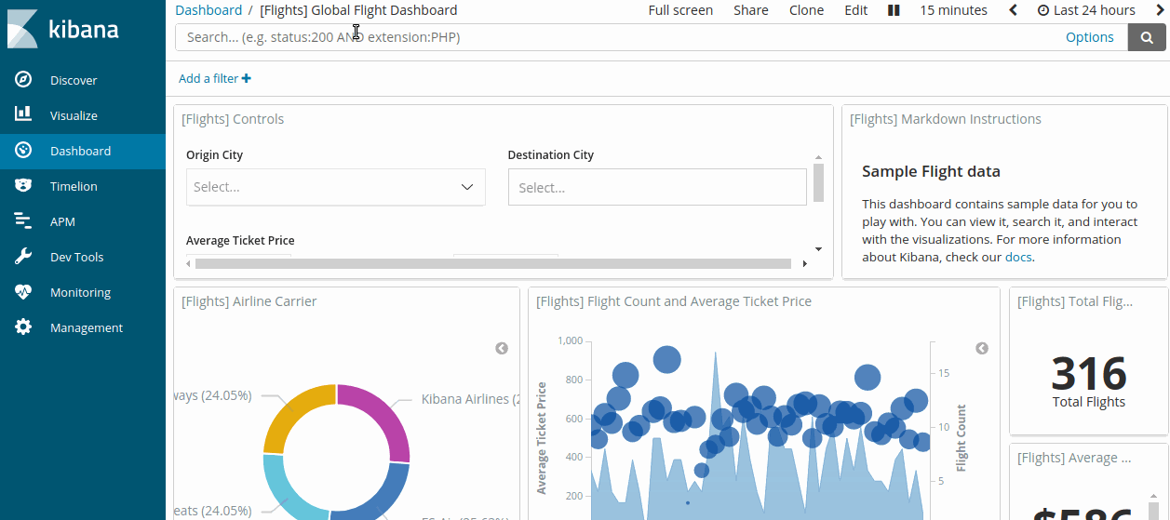Click the Average Ticket Price control label
This screenshot has width=1170, height=520.
point(240,240)
